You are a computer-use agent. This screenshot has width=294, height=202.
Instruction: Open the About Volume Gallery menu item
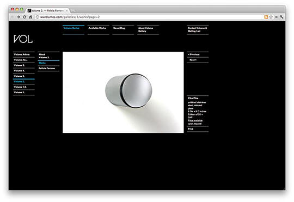pos(145,29)
